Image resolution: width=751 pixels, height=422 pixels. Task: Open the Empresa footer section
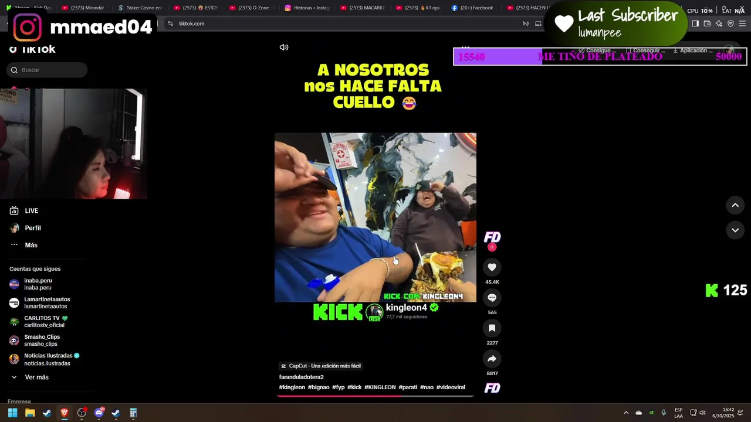(x=19, y=401)
